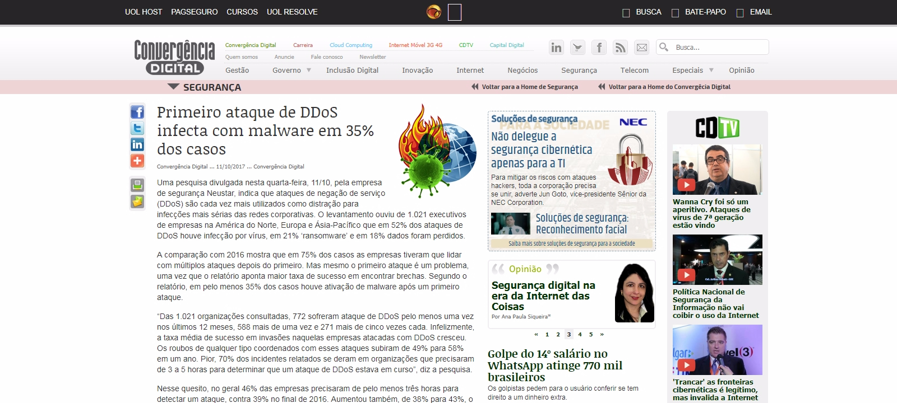897x403 pixels.
Task: Open the RSS feed icon
Action: click(x=620, y=48)
